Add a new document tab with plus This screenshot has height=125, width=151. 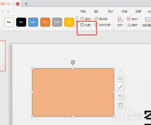click(x=26, y=4)
